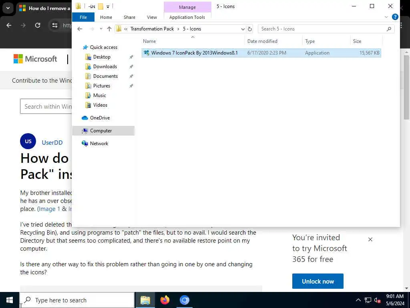Open Videos folder in navigation pane
Viewport: 410px width, 308px height.
pyautogui.click(x=100, y=105)
